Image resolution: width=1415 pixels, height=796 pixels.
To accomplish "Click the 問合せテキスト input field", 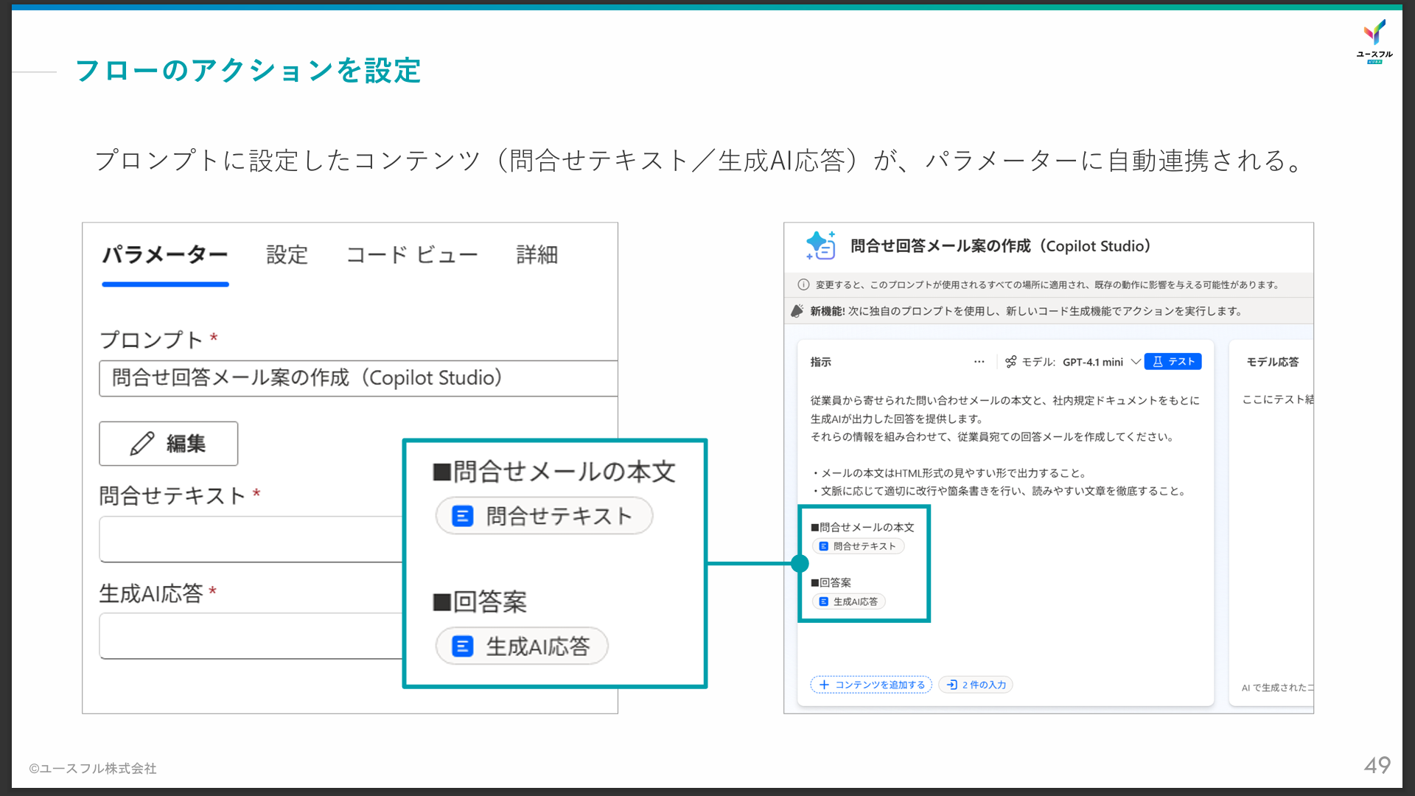I will (251, 539).
